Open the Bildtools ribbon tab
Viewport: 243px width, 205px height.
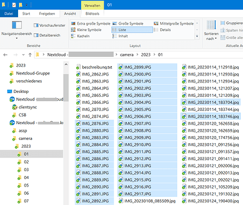click(92, 14)
